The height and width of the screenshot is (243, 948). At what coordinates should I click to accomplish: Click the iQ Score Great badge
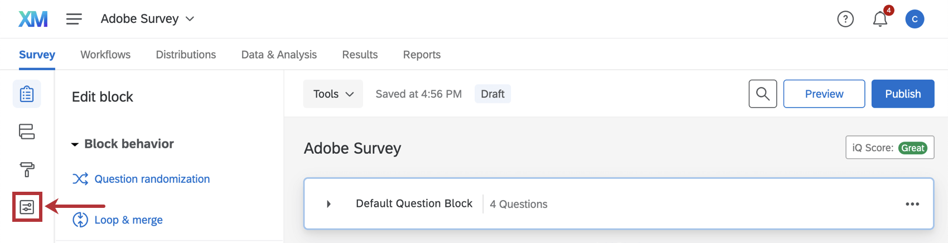913,148
